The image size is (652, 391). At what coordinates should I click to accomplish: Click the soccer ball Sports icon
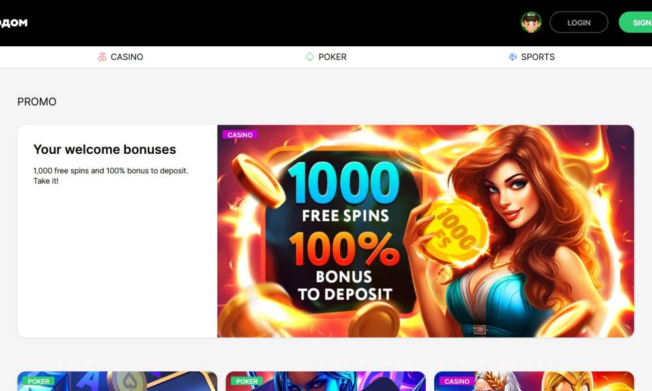pyautogui.click(x=512, y=57)
